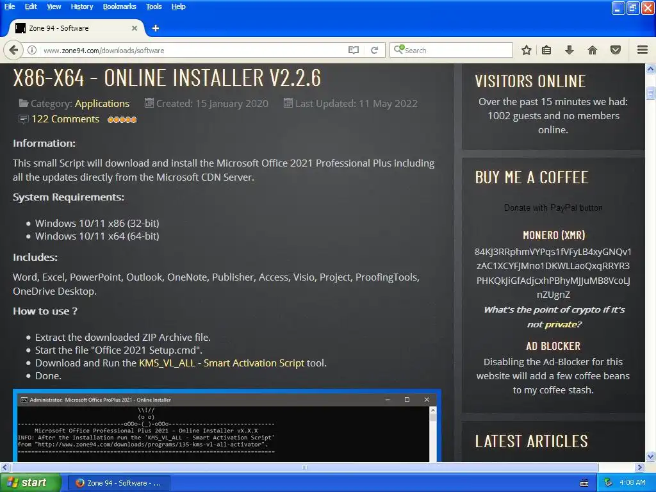This screenshot has height=492, width=656.
Task: Open the History menu
Action: [81, 6]
